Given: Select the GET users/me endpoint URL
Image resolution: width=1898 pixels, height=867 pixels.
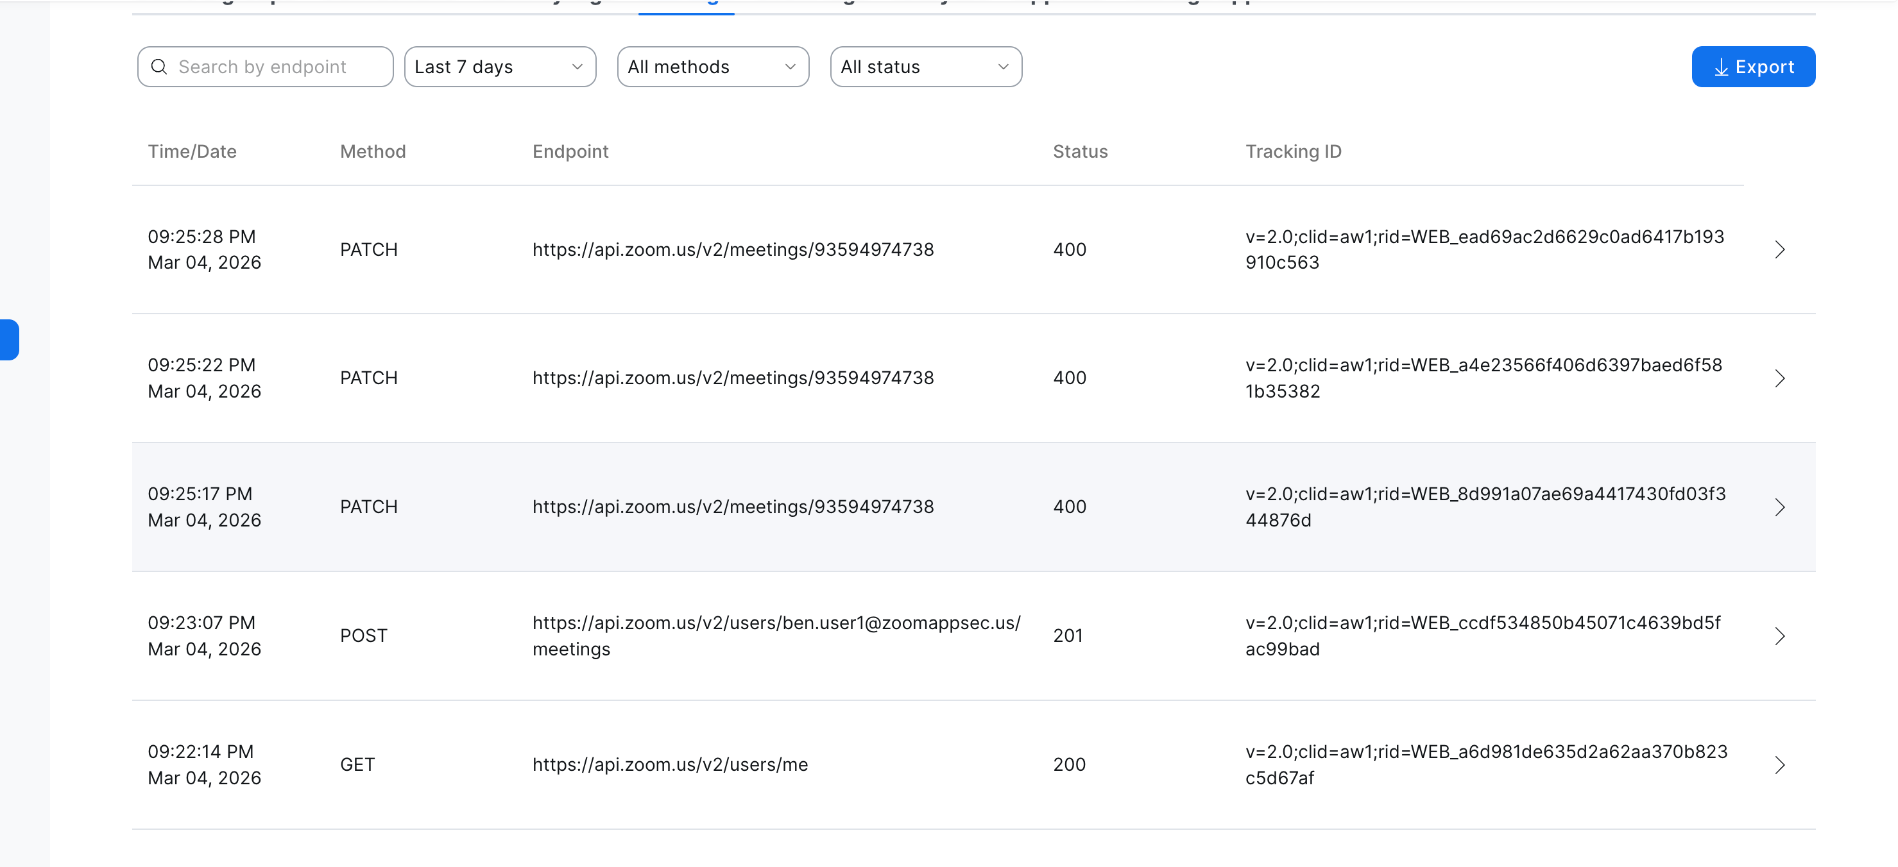Looking at the screenshot, I should (x=670, y=764).
